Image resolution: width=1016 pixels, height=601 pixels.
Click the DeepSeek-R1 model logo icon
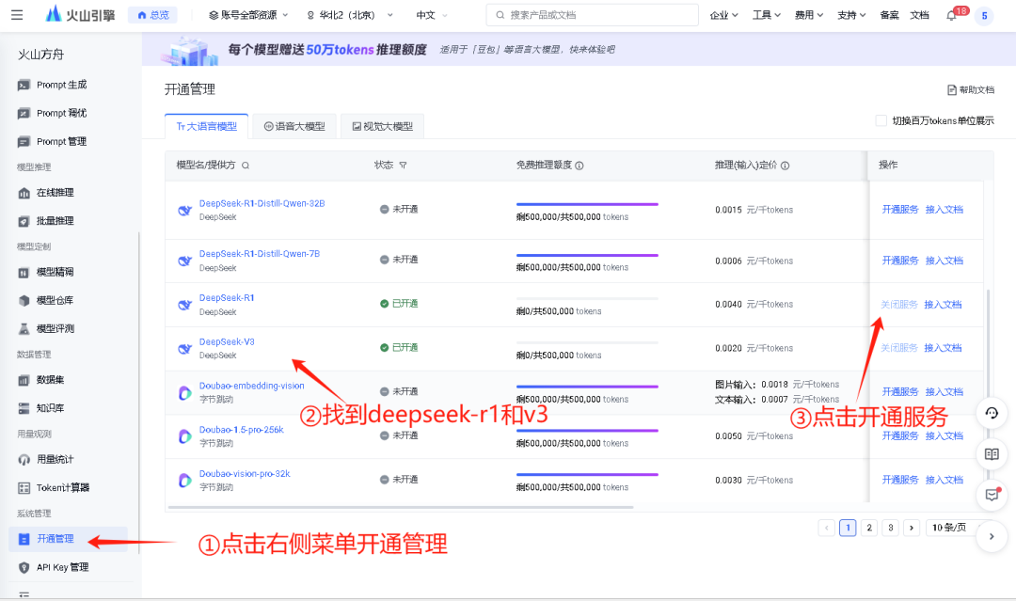[x=184, y=305]
